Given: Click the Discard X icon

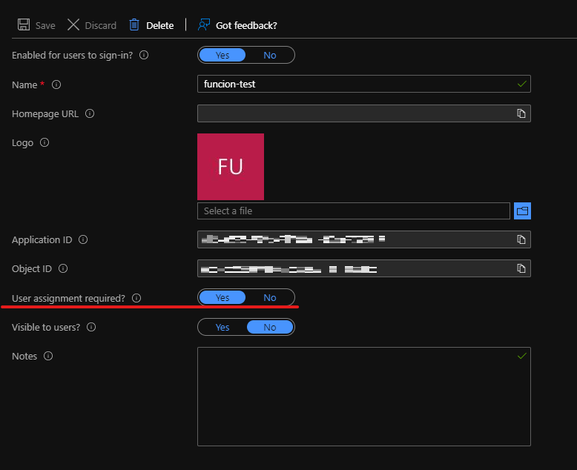Looking at the screenshot, I should [x=73, y=24].
